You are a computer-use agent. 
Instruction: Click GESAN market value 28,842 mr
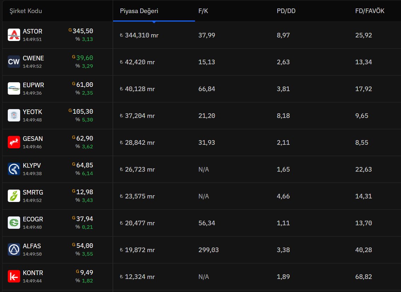click(137, 143)
